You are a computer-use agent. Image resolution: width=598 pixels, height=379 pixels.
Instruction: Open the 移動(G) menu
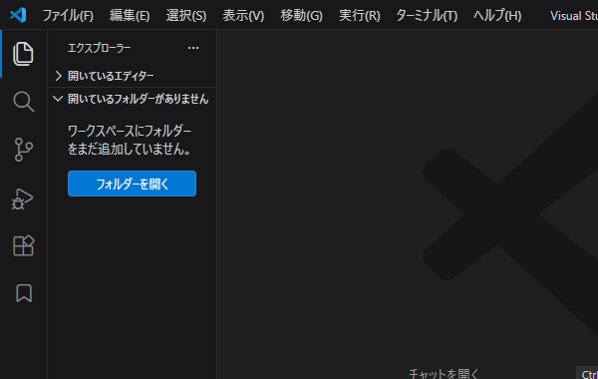(301, 16)
